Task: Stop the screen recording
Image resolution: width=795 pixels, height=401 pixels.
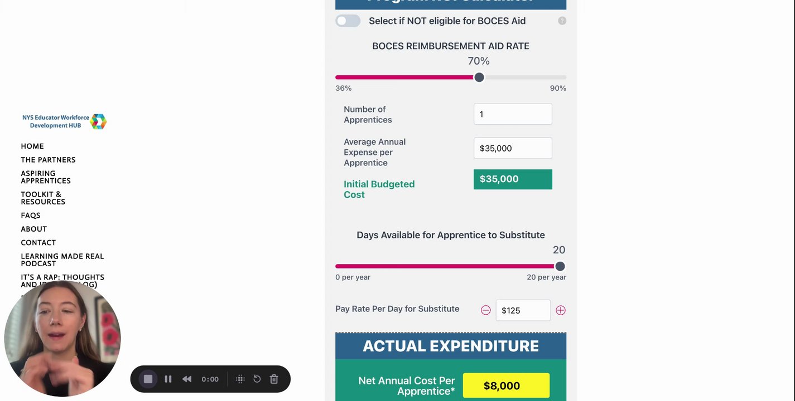Action: 148,379
